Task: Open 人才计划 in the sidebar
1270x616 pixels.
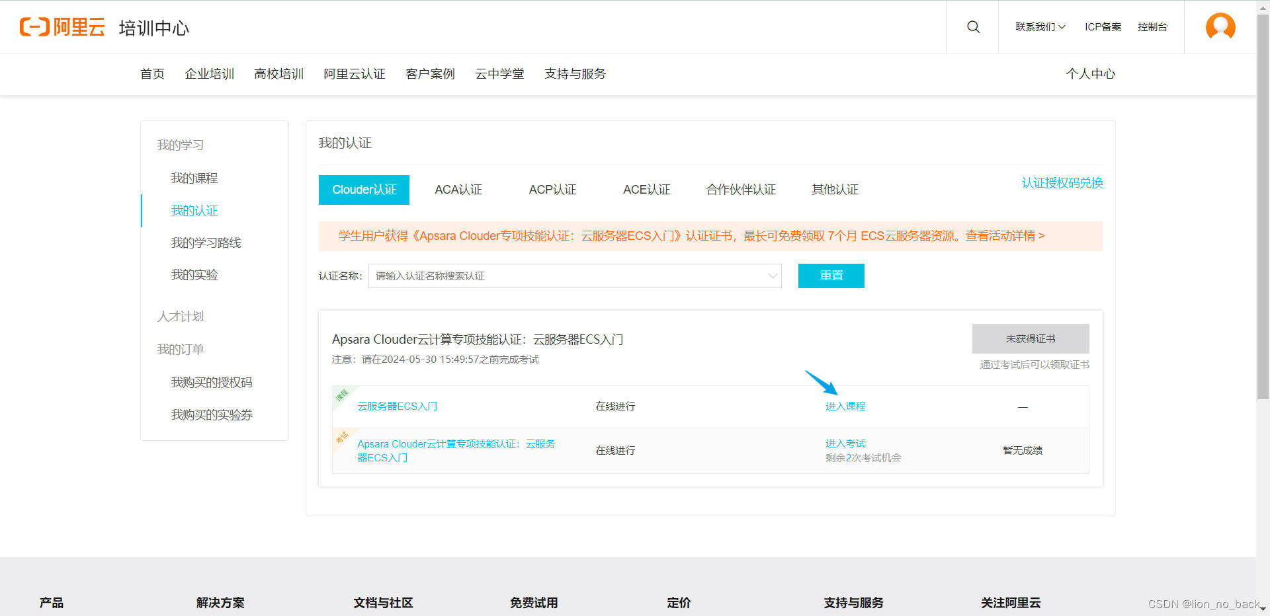Action: 180,317
